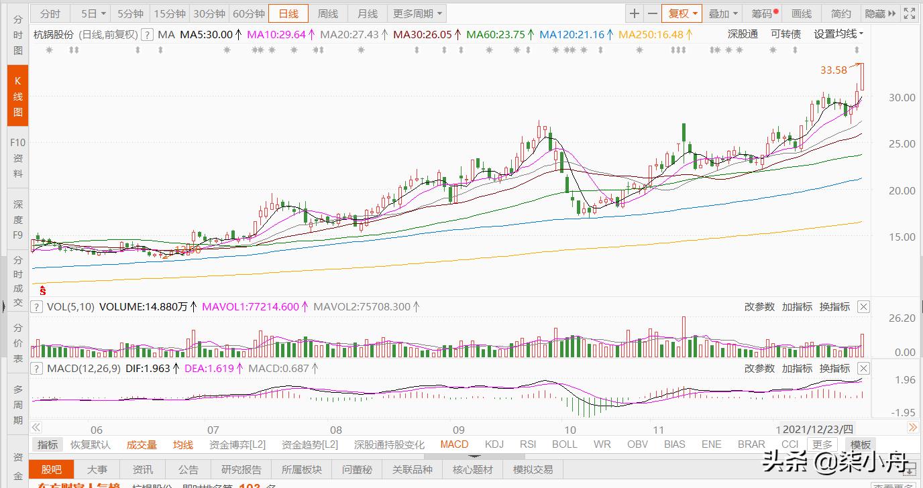The width and height of the screenshot is (923, 488).
Task: Open the 研究报告 tab
Action: [241, 470]
